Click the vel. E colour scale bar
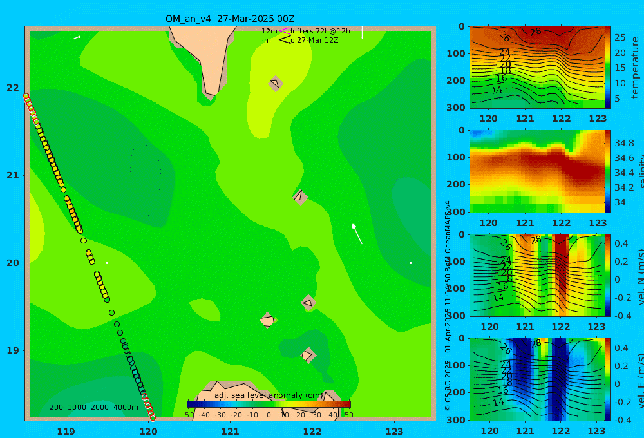This screenshot has height=438, width=644. [x=608, y=379]
